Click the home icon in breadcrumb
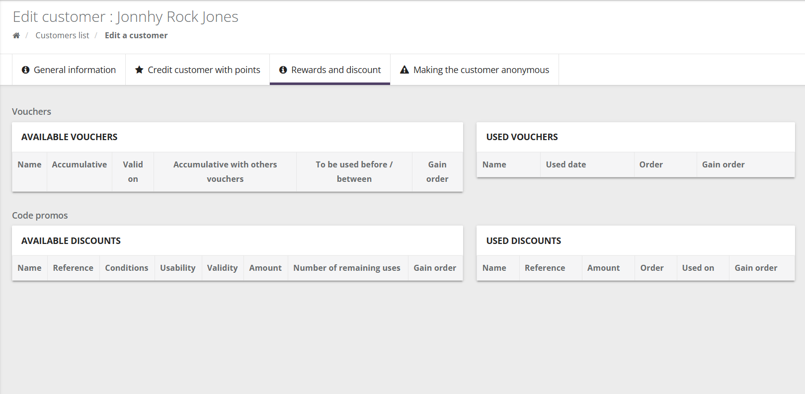The image size is (805, 394). tap(16, 35)
